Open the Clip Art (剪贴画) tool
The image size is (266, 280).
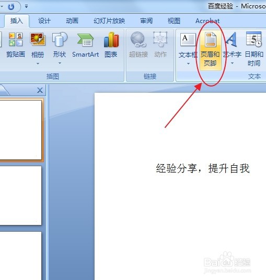16,45
